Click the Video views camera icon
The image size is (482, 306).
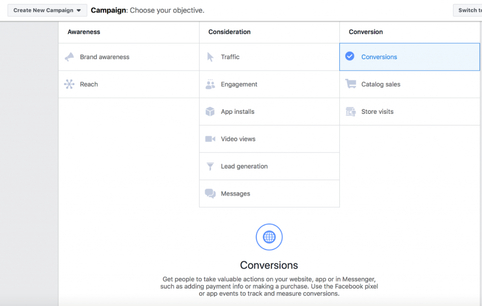click(x=210, y=139)
